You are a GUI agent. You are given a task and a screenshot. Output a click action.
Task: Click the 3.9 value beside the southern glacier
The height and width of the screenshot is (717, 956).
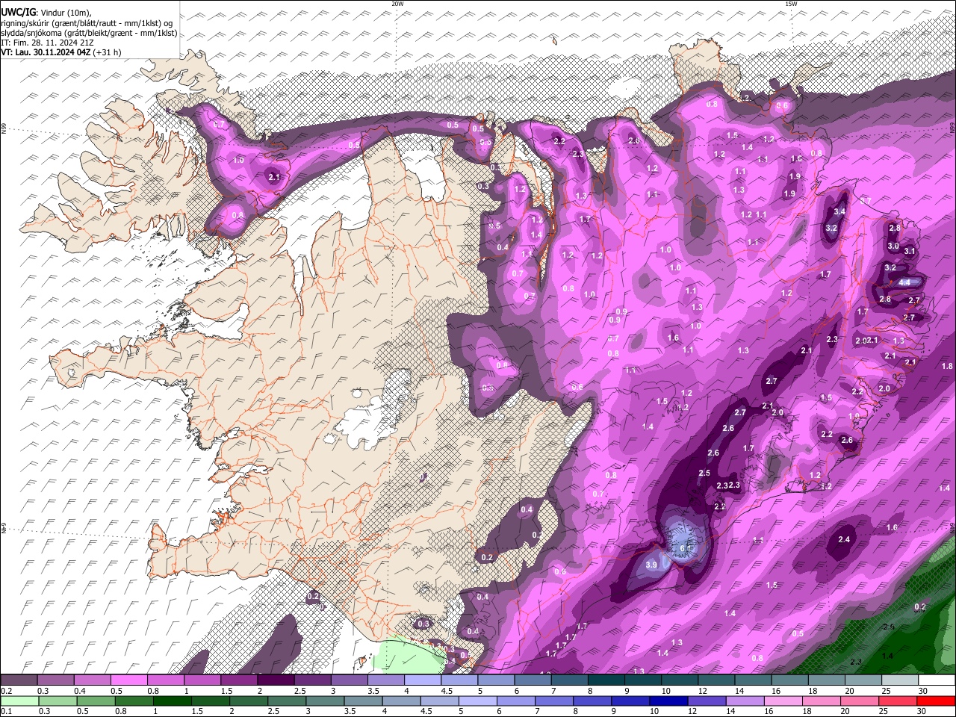[x=651, y=565]
